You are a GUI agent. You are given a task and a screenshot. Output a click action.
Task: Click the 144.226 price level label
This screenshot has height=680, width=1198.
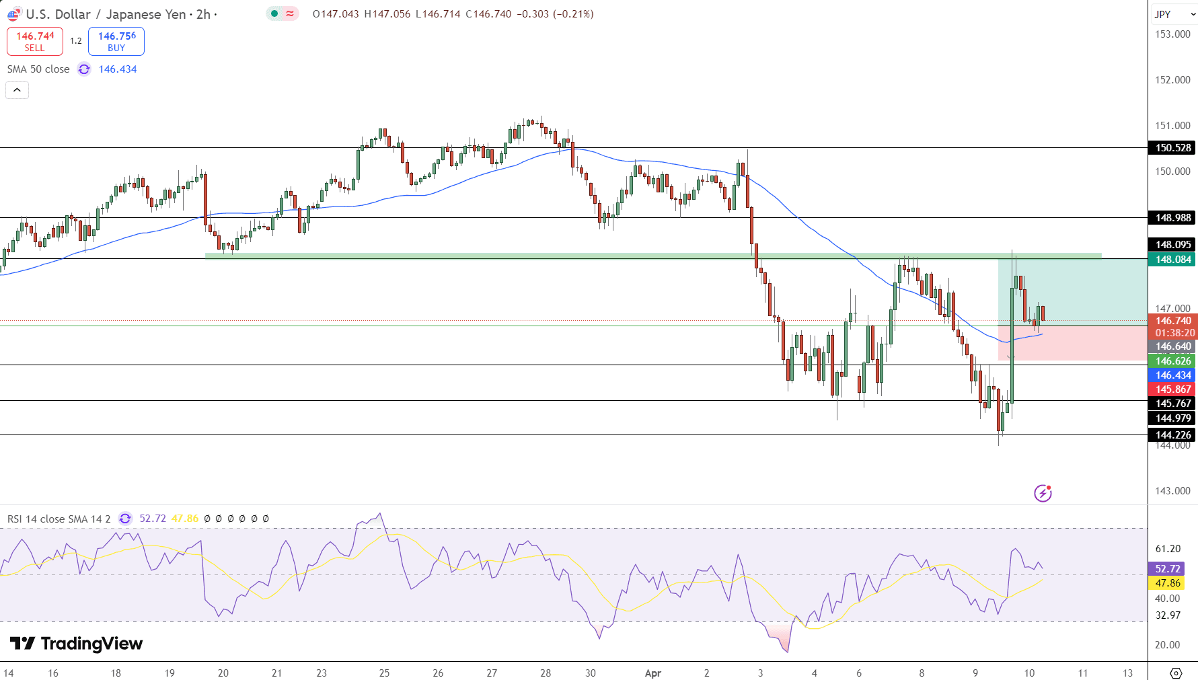click(x=1173, y=435)
